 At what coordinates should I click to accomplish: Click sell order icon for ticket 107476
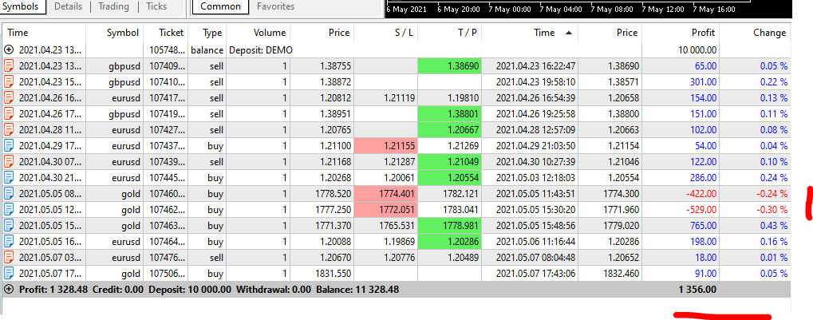pos(8,258)
